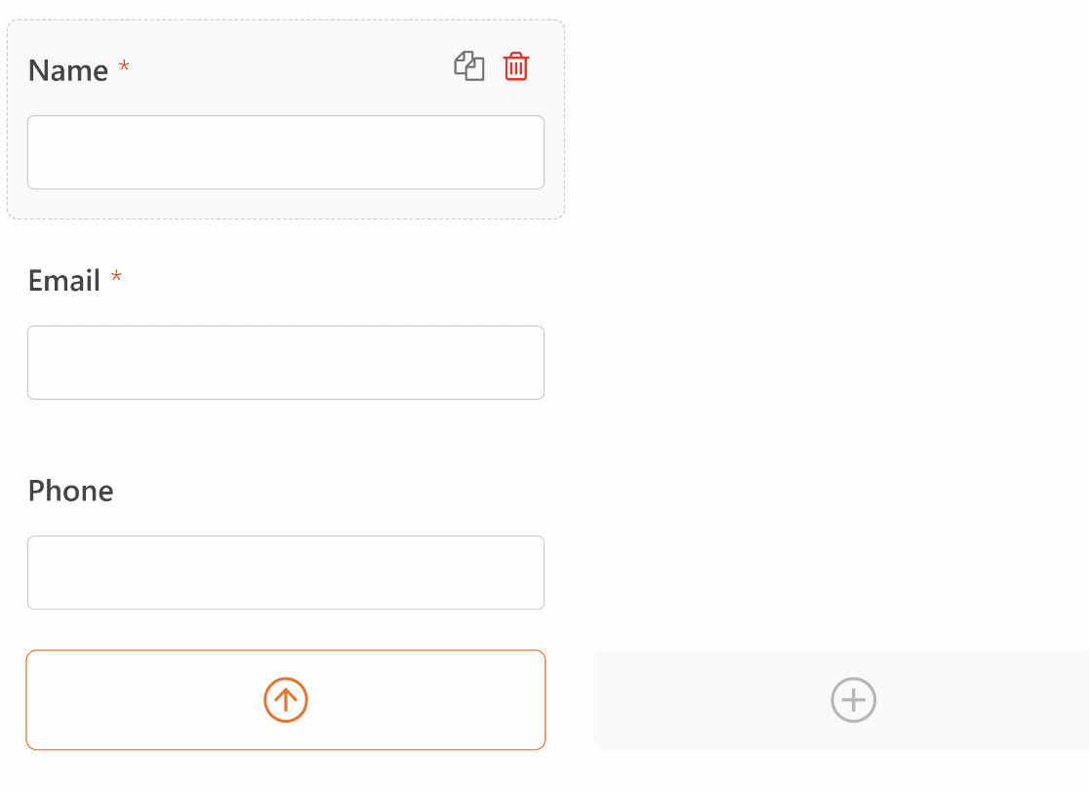Screen dimensions: 1089x792
Task: Click the Phone field label
Action: point(70,491)
